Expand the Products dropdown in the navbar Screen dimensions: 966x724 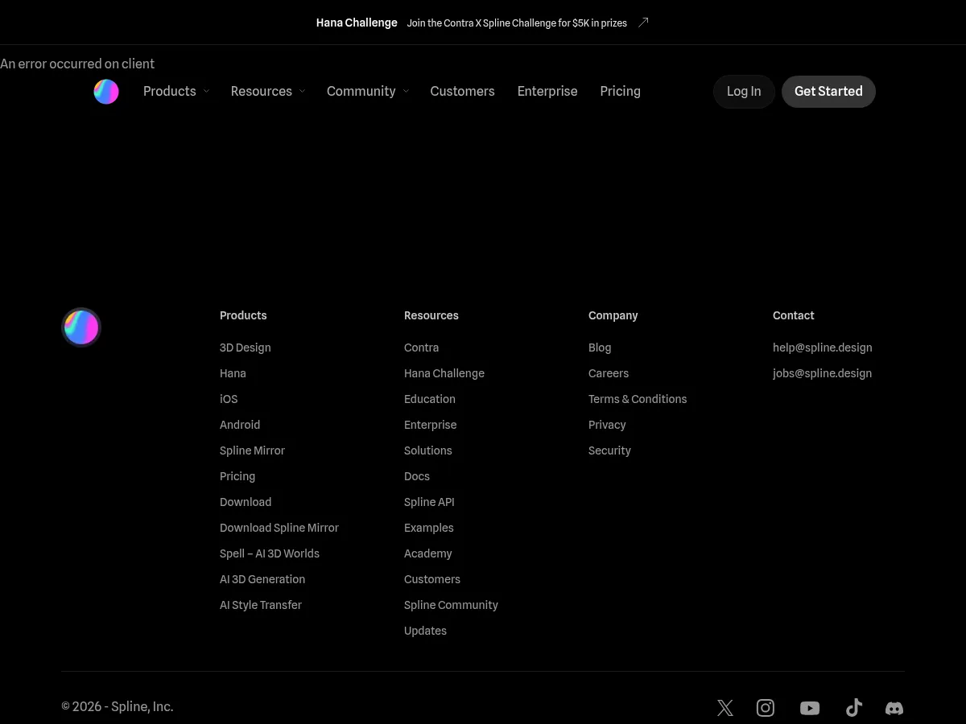(x=175, y=92)
